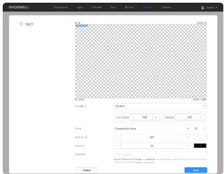Click the Vertical value field
The image size is (224, 174).
coord(190,117)
